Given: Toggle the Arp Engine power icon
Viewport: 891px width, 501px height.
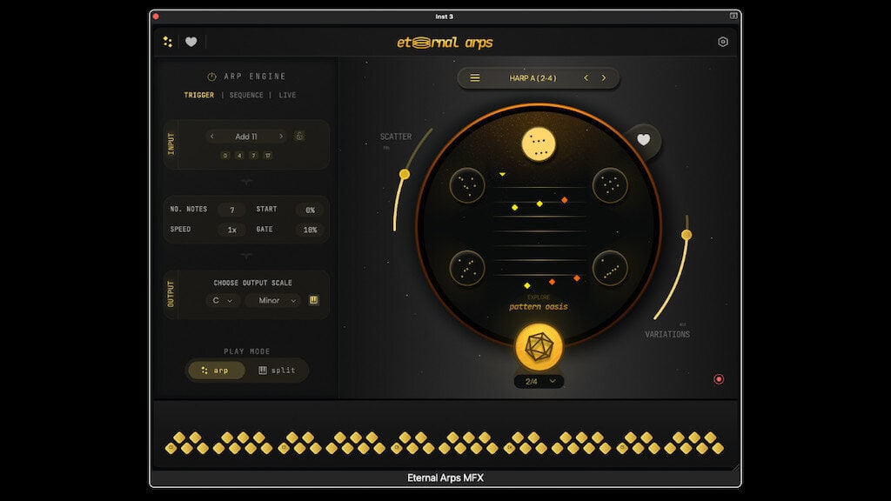Looking at the screenshot, I should pos(211,77).
